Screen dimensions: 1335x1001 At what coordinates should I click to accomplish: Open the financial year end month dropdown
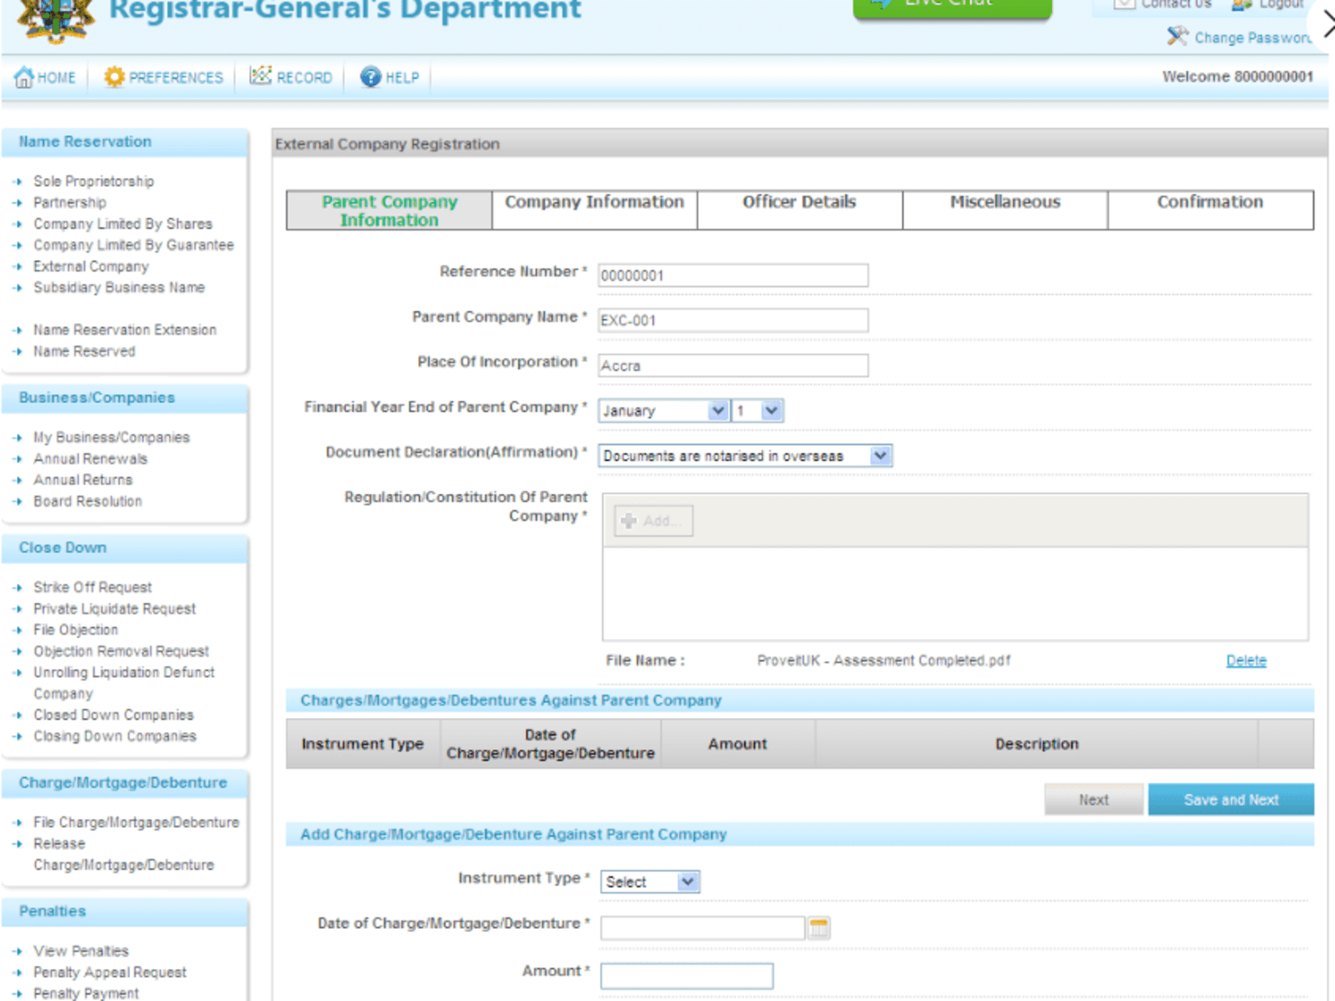[664, 410]
